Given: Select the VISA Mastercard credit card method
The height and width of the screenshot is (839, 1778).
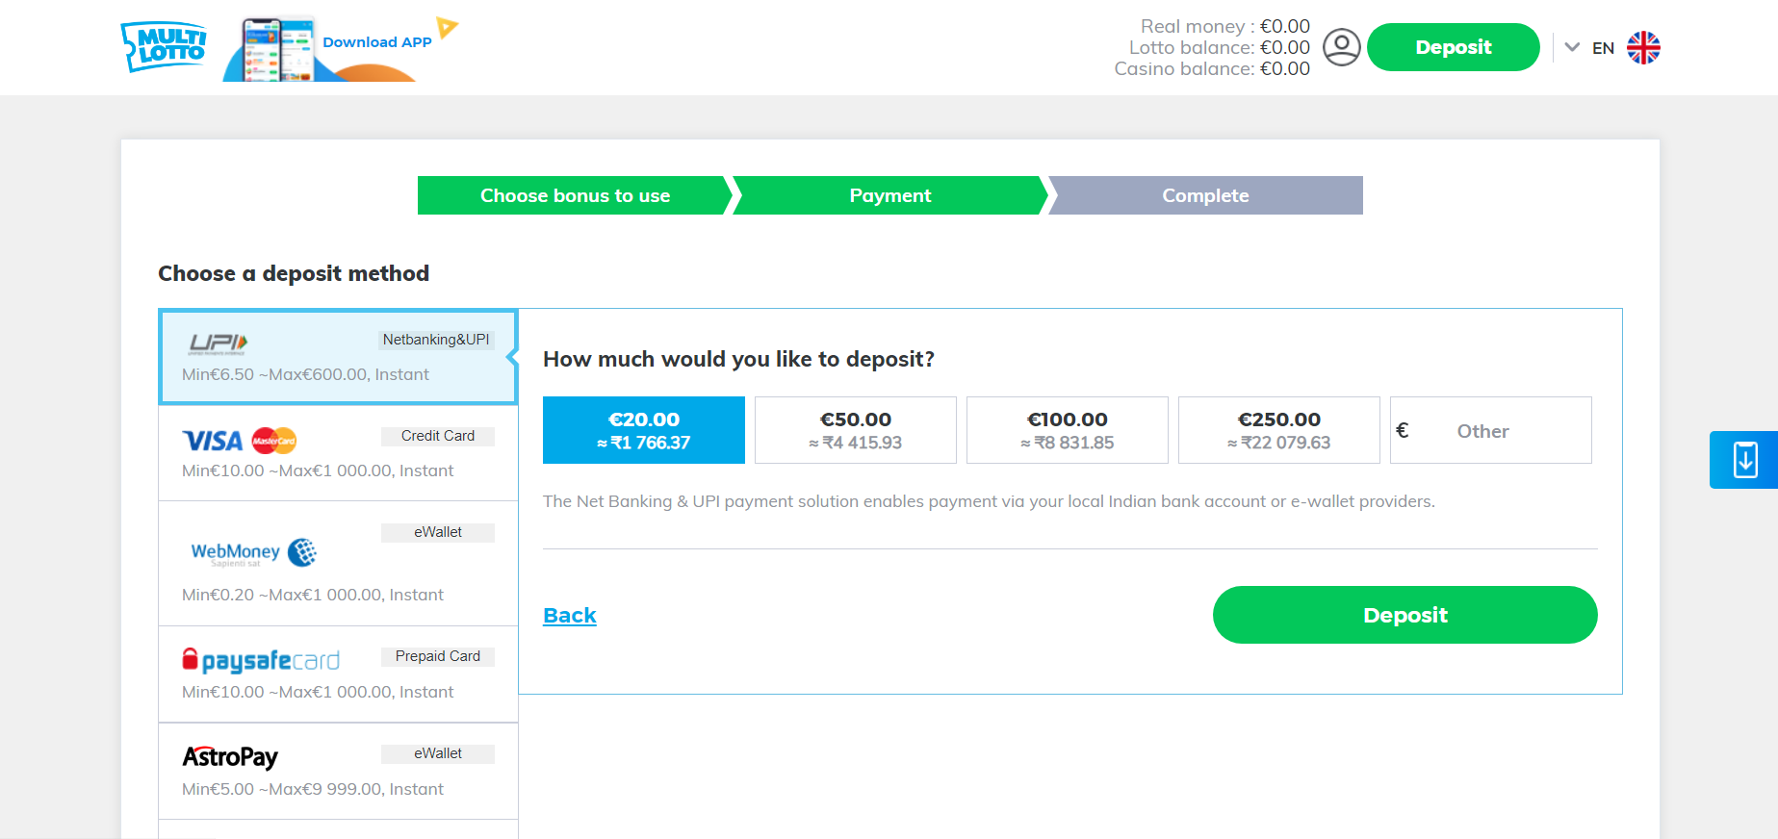Looking at the screenshot, I should tap(239, 440).
